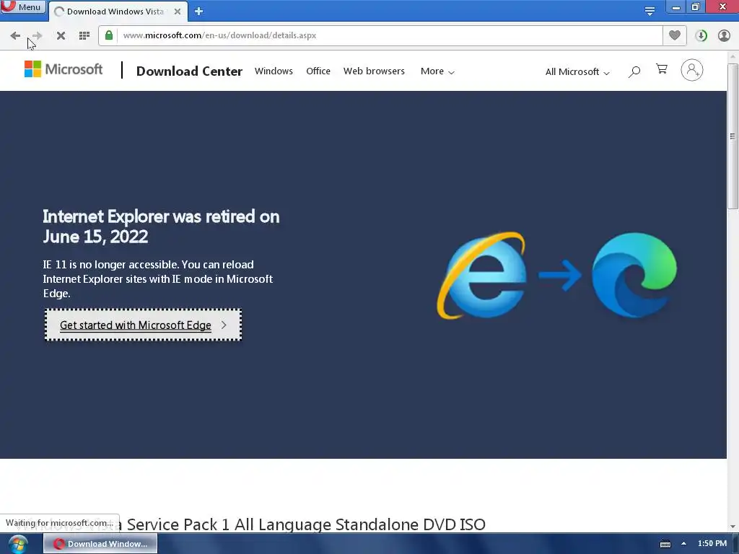This screenshot has height=554, width=739.
Task: Click the Internet Explorer was retired heading
Action: [x=161, y=227]
